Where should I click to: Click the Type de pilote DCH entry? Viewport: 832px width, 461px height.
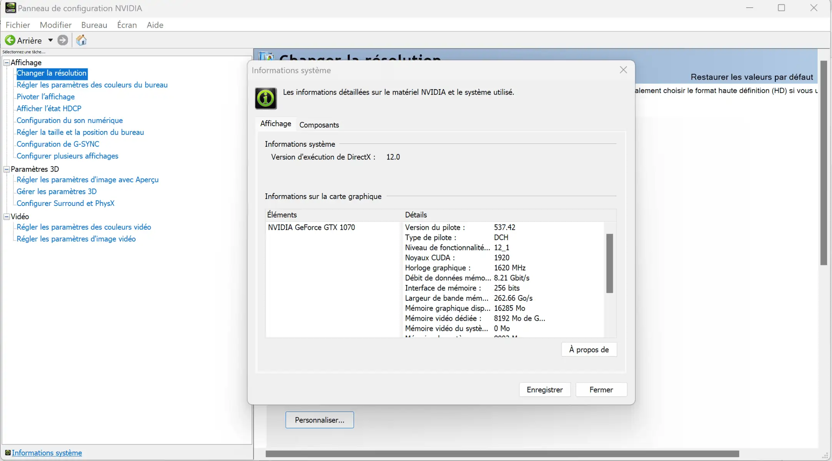456,237
